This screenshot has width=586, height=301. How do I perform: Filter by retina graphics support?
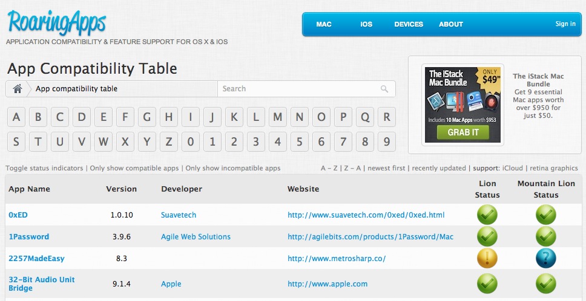pyautogui.click(x=554, y=168)
